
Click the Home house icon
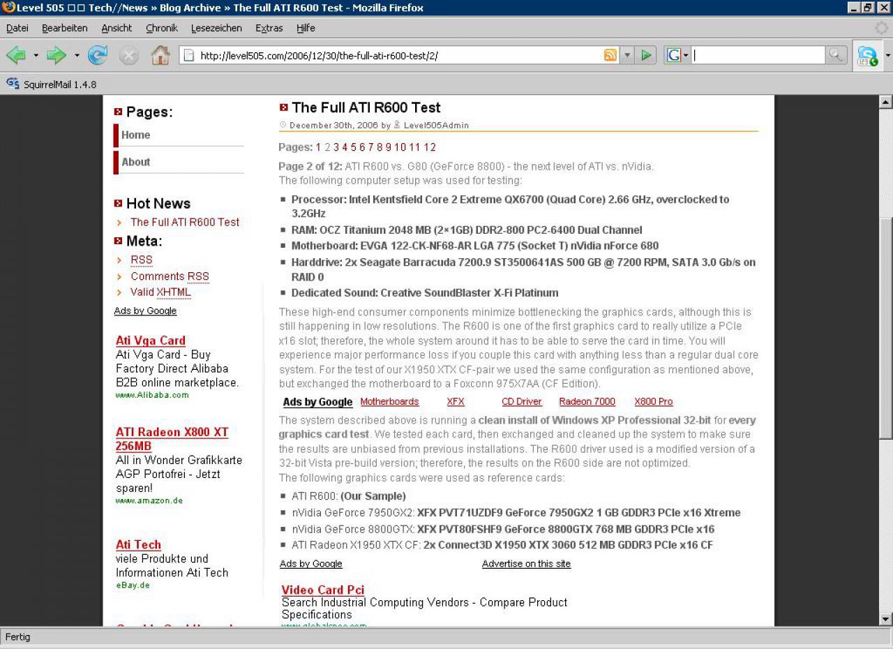coord(160,55)
